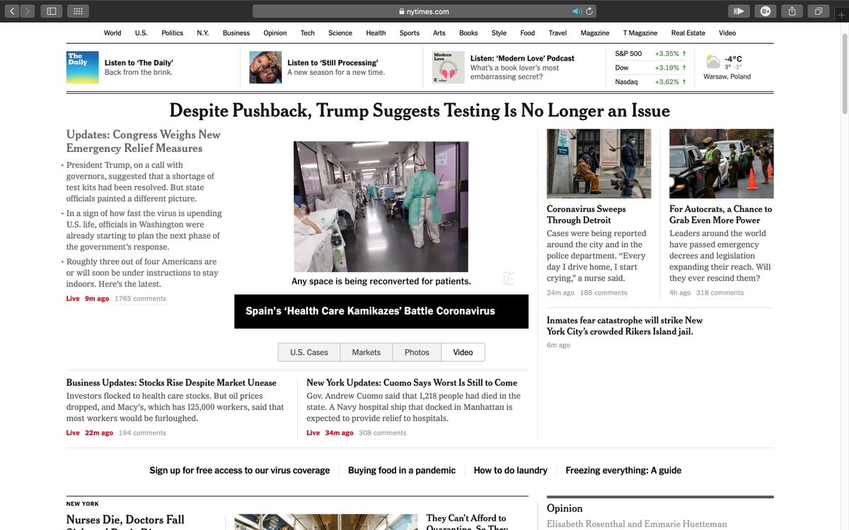This screenshot has height=530, width=849.
Task: Open the Politics section
Action: click(x=173, y=33)
